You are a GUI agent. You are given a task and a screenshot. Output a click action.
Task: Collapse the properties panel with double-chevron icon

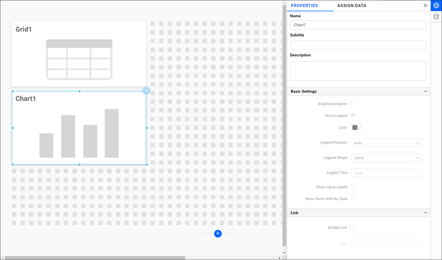pyautogui.click(x=425, y=6)
